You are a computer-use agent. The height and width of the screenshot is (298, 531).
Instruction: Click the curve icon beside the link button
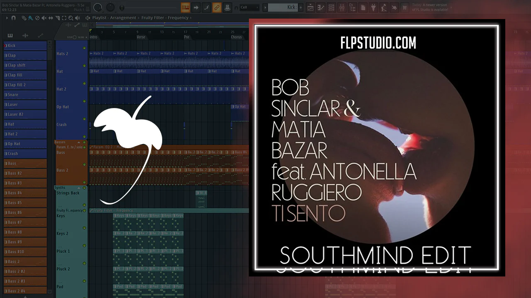click(206, 7)
